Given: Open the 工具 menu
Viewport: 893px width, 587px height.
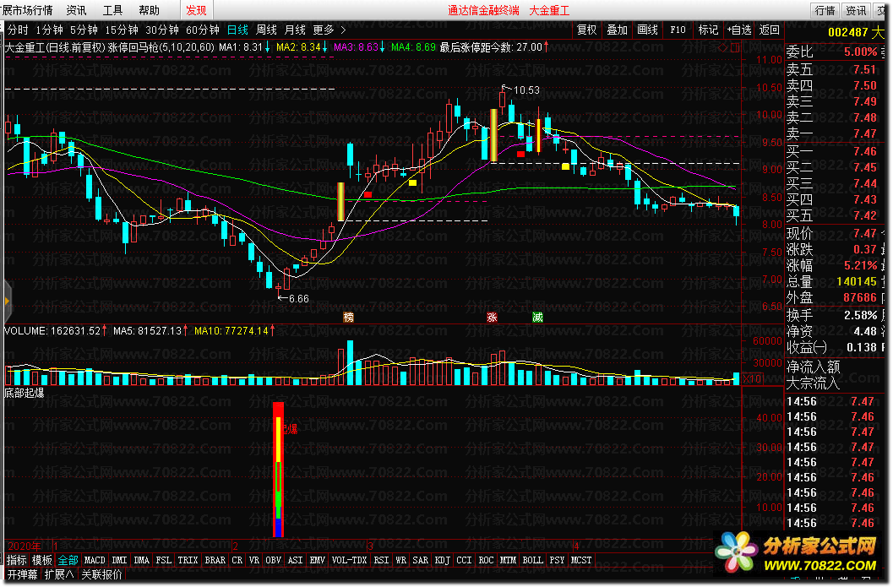Looking at the screenshot, I should point(112,10).
